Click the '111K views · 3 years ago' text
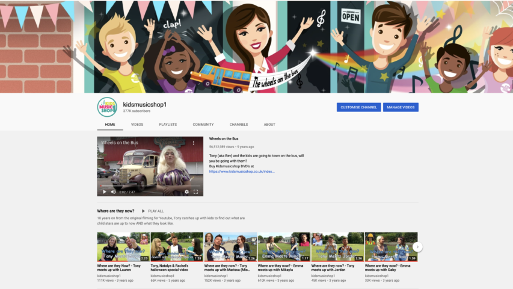 tap(115, 281)
